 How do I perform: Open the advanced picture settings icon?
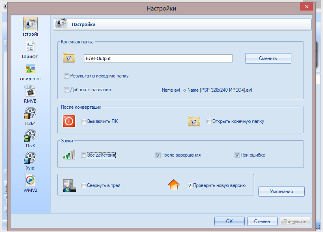(30, 69)
